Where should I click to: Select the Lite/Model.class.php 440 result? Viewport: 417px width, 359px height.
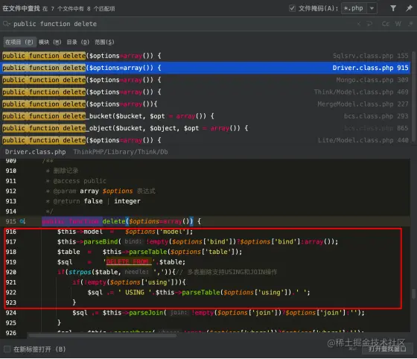205,140
